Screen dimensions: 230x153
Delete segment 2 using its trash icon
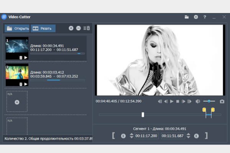[21, 84]
